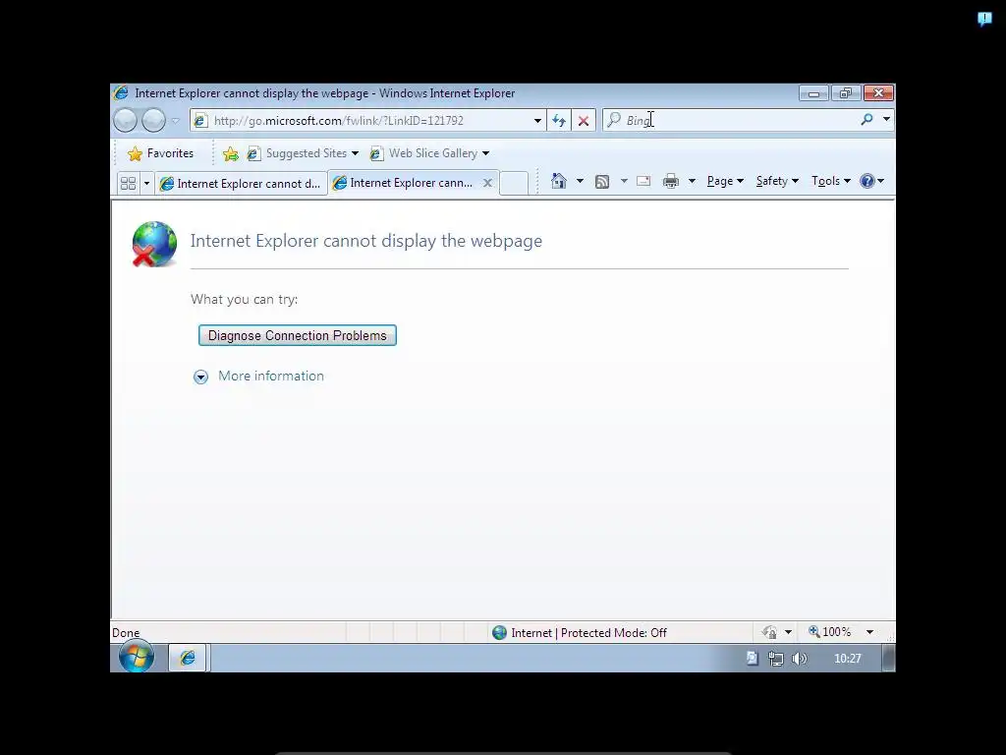Open the Windows Start orb

pos(136,657)
